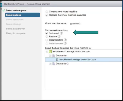Click the 'Choose restore options' heading text
The width and height of the screenshot is (123, 101).
coord(56,30)
